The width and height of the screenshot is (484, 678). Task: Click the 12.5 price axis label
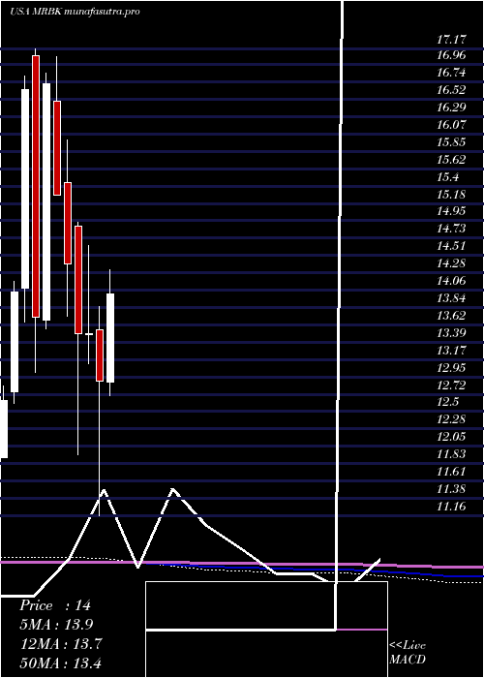pos(448,402)
